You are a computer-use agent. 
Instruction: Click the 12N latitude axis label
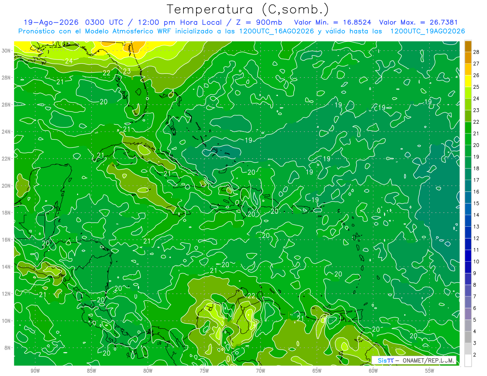point(7,294)
